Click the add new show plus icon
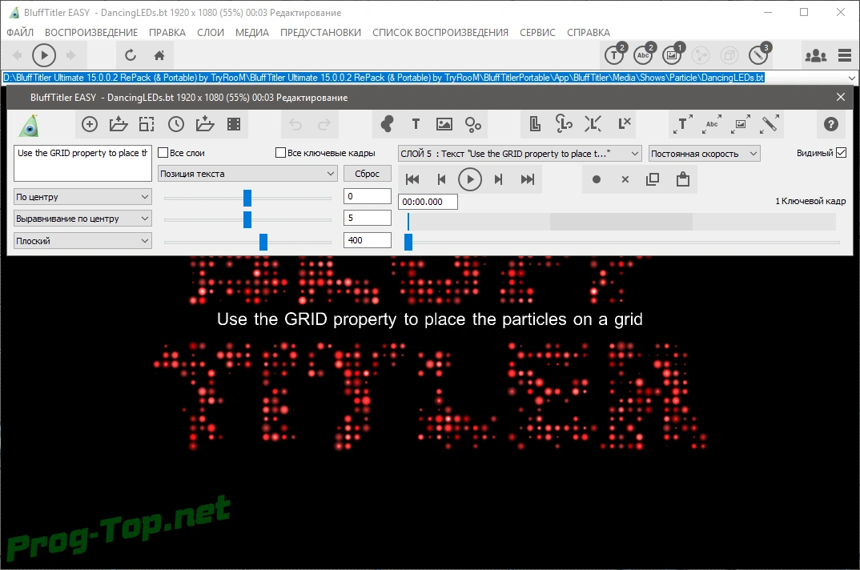The height and width of the screenshot is (570, 860). (90, 125)
